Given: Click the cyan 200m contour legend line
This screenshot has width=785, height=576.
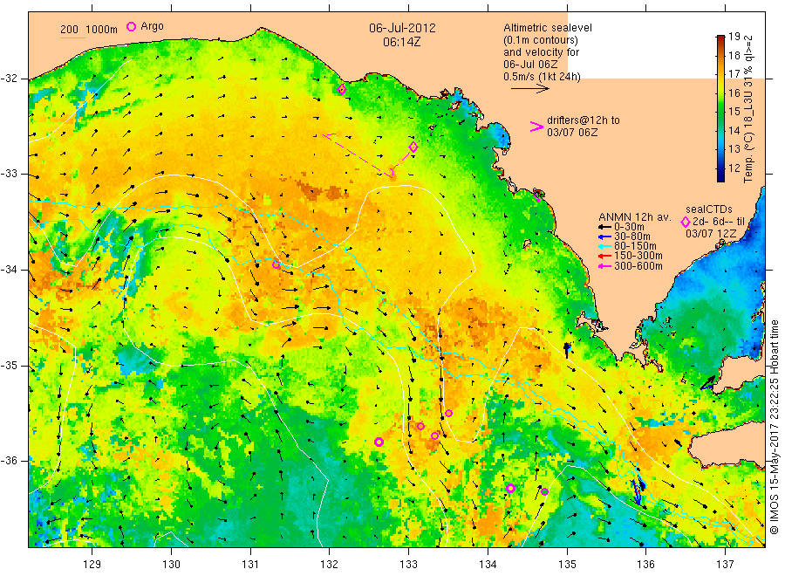Looking at the screenshot, I should click(72, 37).
